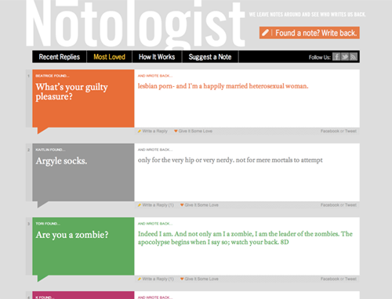The image size is (392, 299).
Task: Click the pencil icon in orange button
Action: (265, 33)
